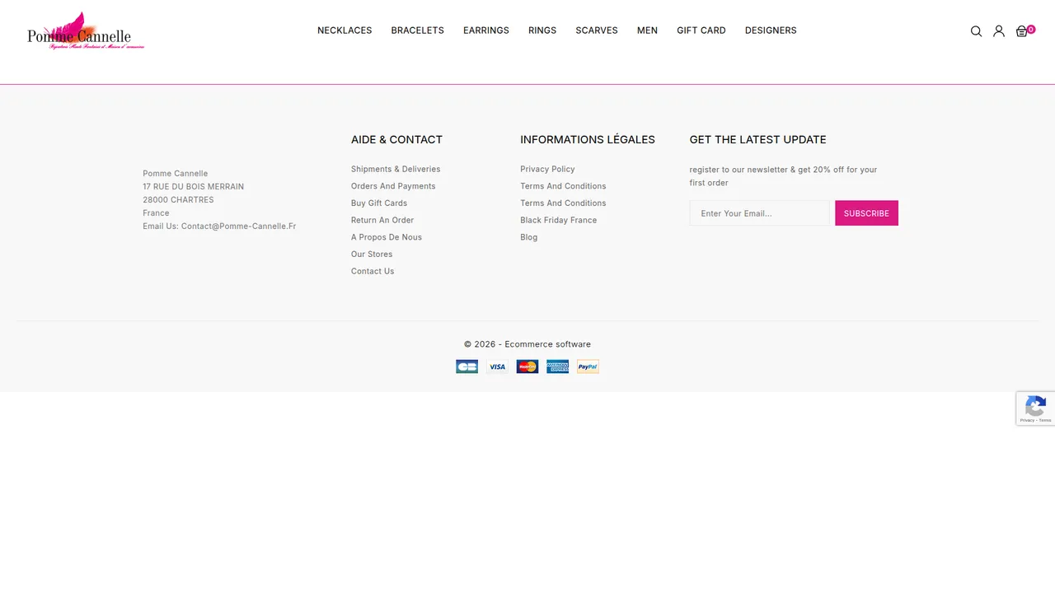Open Return An Order link
1055x593 pixels.
pos(382,220)
